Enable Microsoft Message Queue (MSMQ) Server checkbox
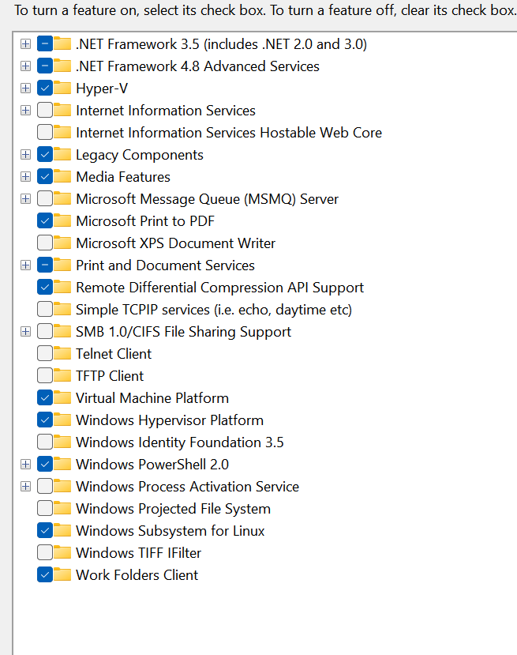This screenshot has width=517, height=655. [45, 199]
